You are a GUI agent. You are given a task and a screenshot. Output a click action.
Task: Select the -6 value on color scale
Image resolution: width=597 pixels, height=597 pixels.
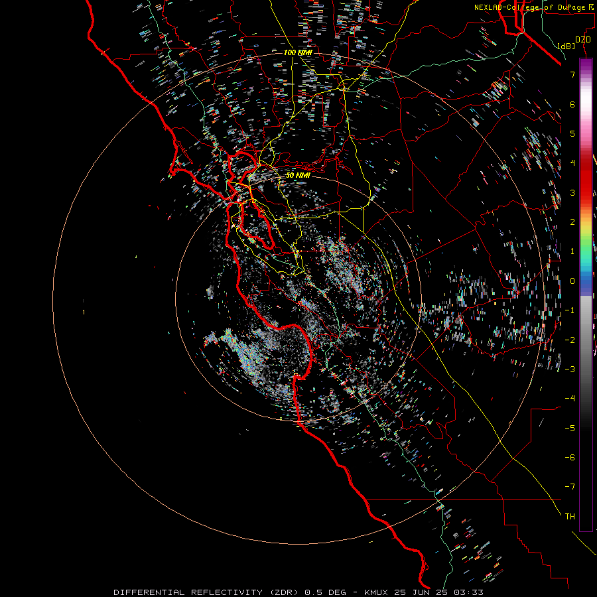coord(570,458)
